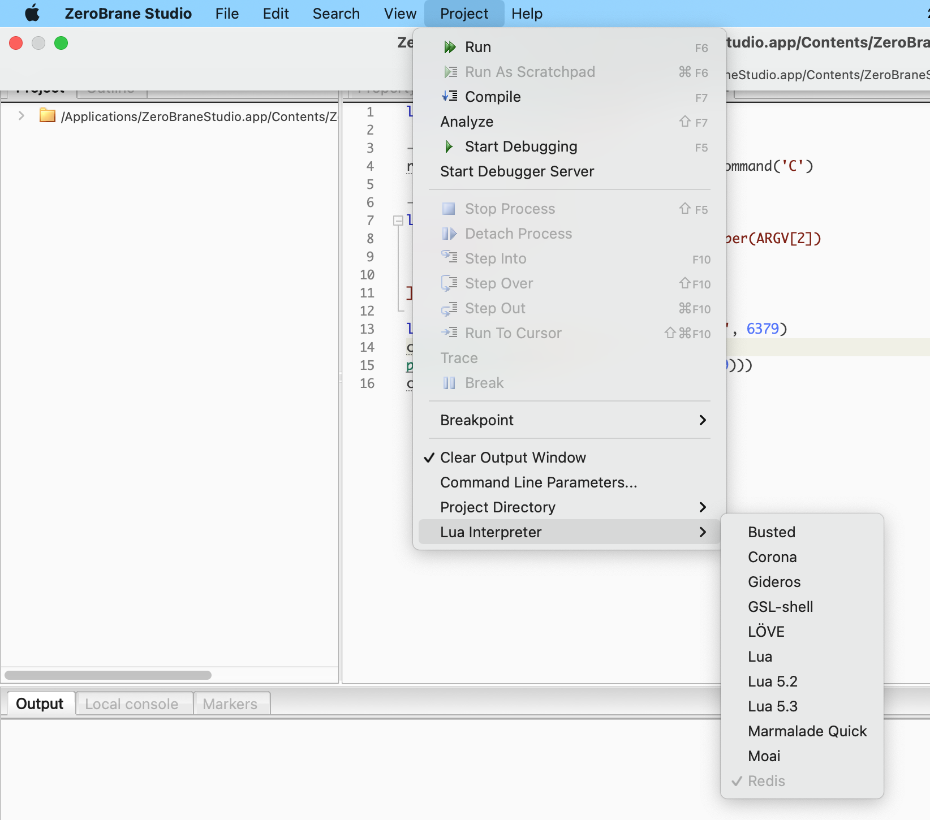Click line number 13 in editor gutter
This screenshot has height=820, width=930.
pos(367,329)
